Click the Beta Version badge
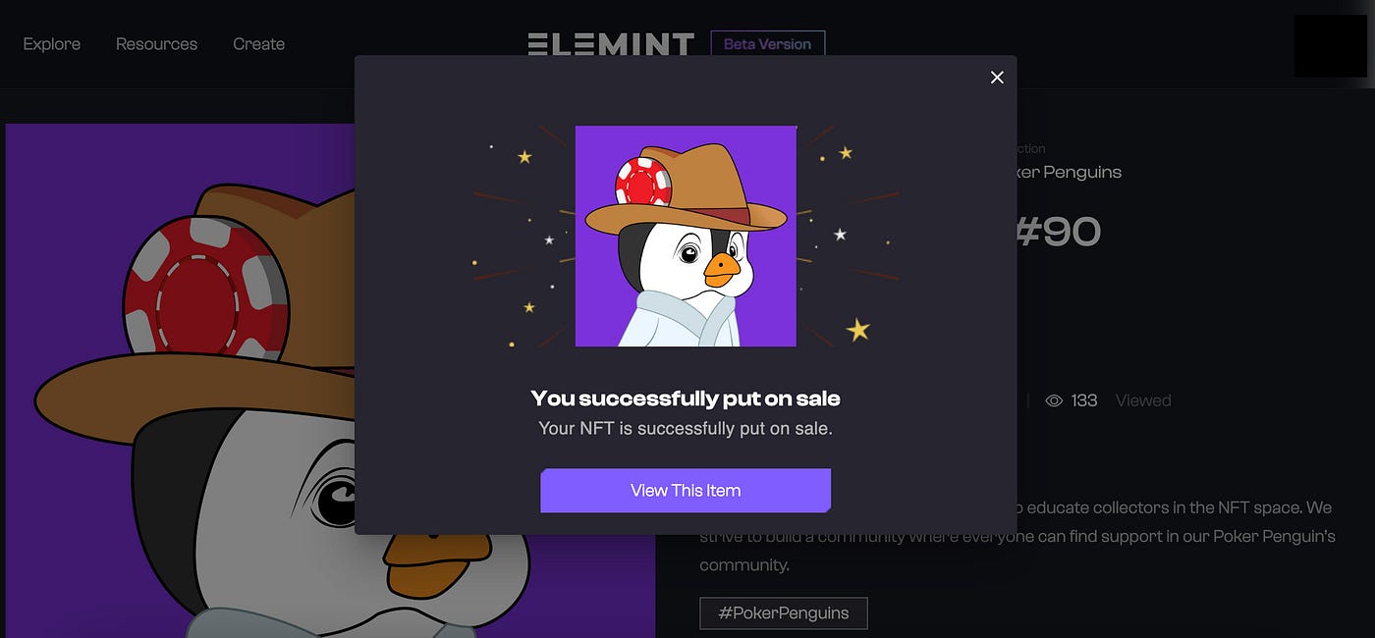This screenshot has width=1375, height=638. (x=767, y=44)
